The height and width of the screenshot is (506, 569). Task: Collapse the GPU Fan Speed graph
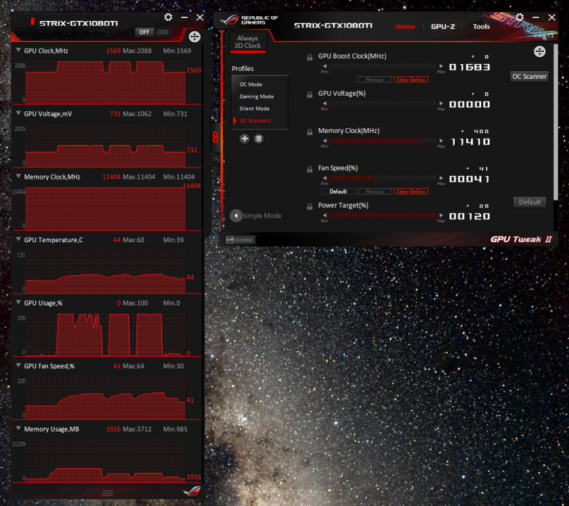pos(18,366)
